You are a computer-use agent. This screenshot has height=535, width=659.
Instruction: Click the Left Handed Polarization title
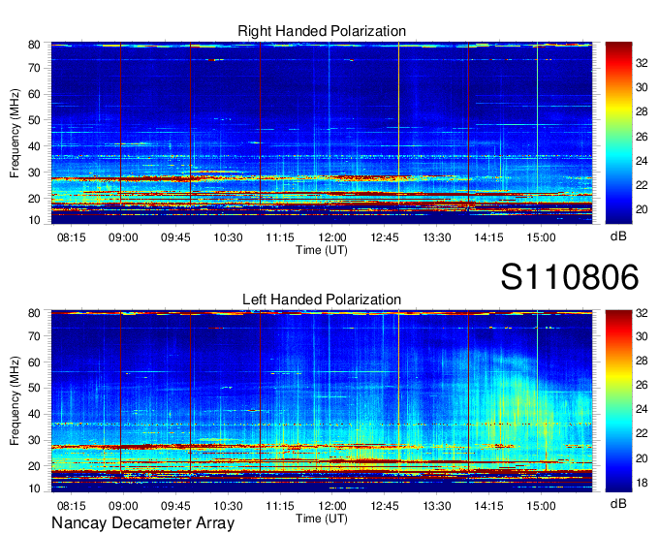click(x=322, y=299)
